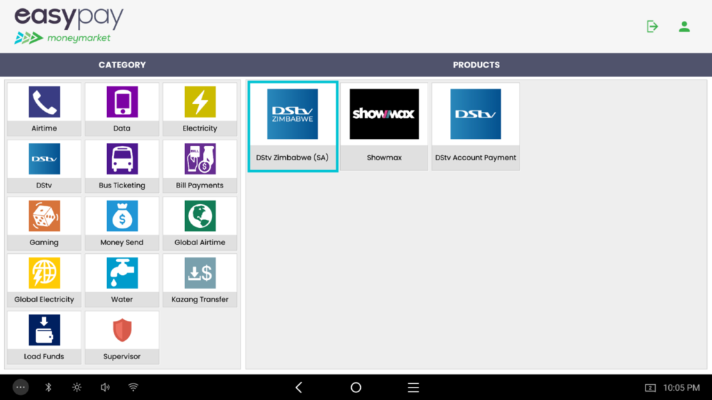Choose the Showmax product

coord(384,126)
